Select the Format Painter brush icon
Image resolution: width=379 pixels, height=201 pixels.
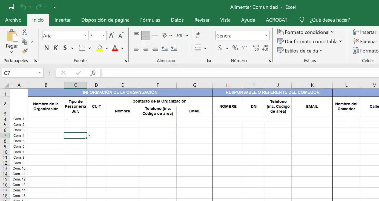point(25,51)
